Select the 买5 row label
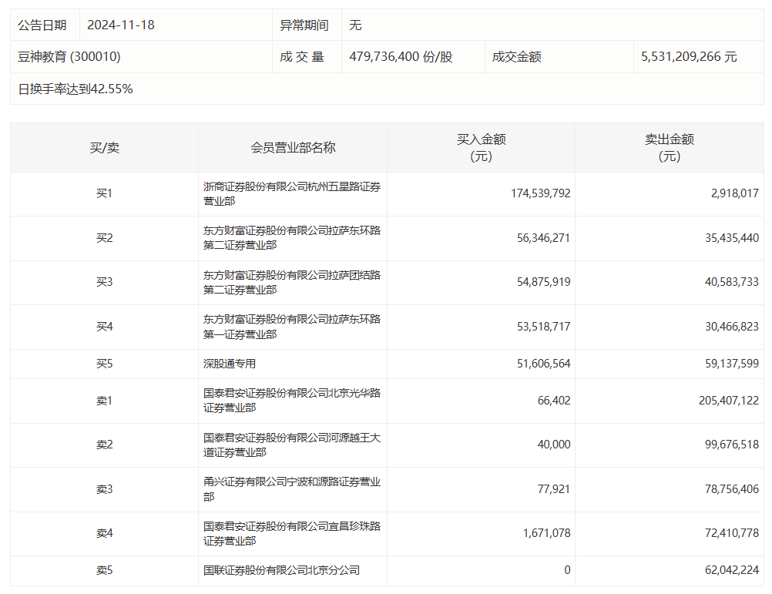 104,364
